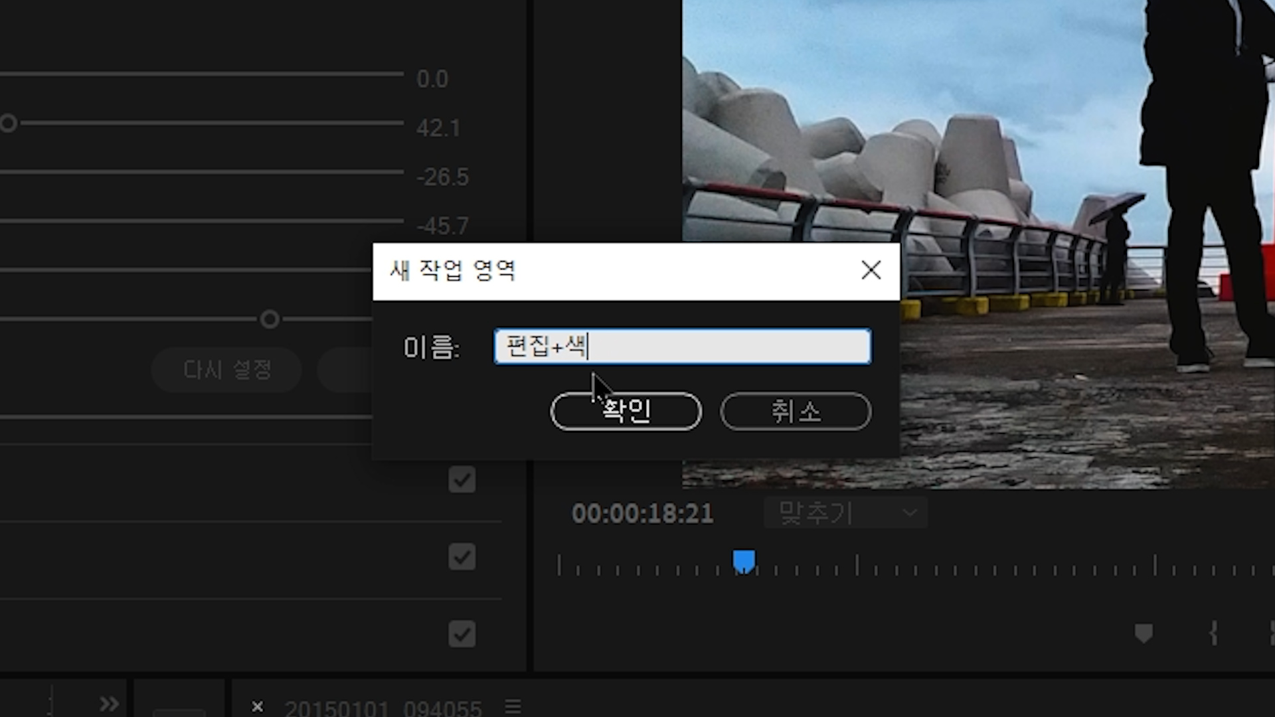Click the blue playhead on the time ruler
The width and height of the screenshot is (1275, 717).
pyautogui.click(x=744, y=562)
